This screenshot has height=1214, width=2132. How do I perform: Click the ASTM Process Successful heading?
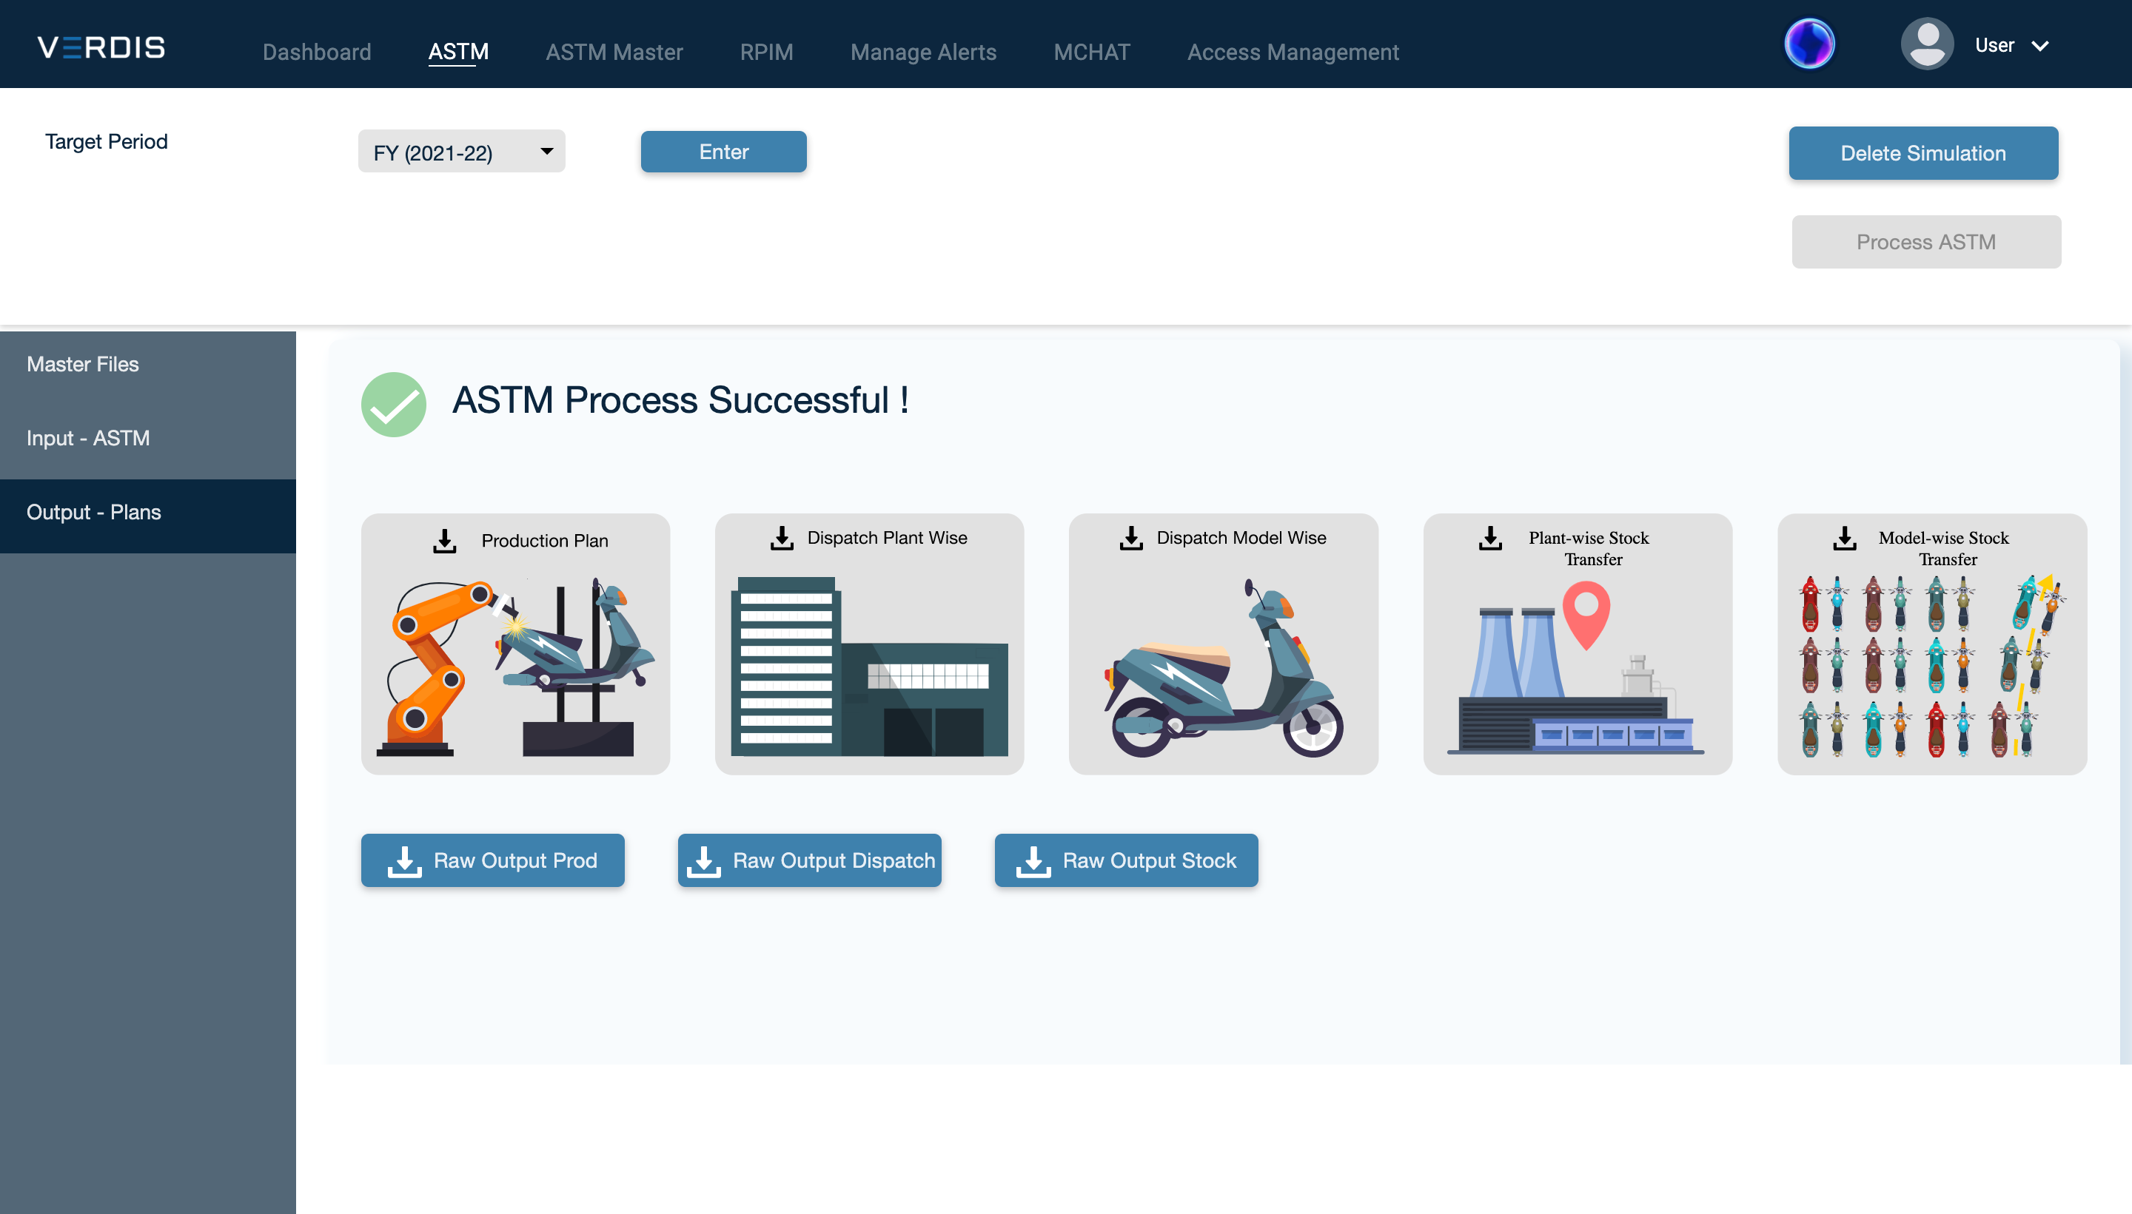click(x=680, y=400)
